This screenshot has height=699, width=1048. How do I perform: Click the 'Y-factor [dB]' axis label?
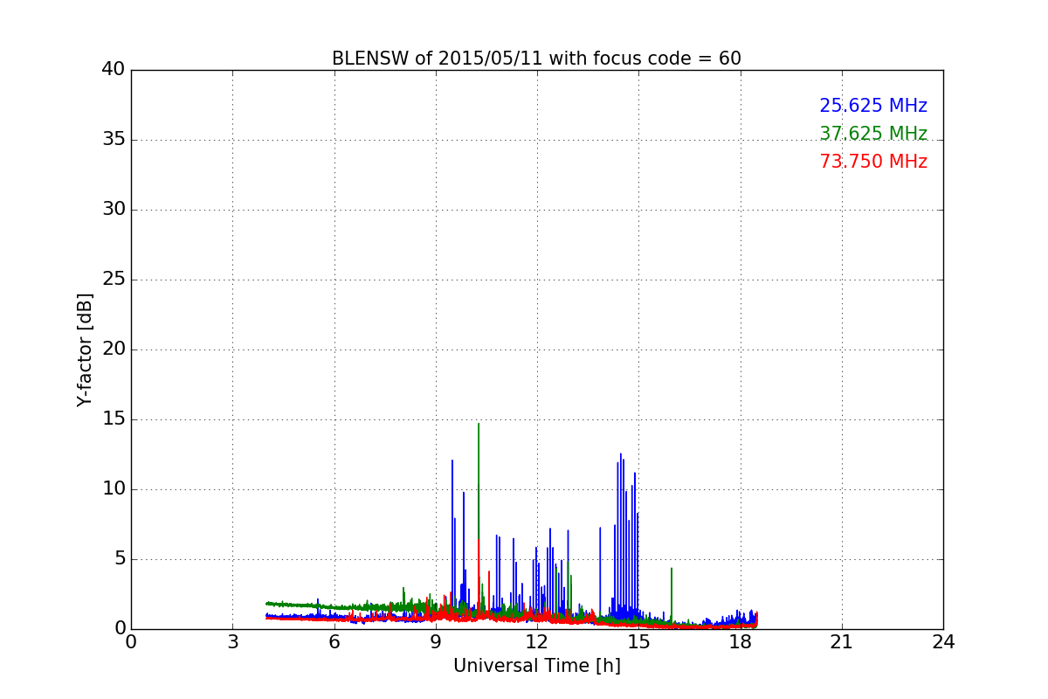85,349
